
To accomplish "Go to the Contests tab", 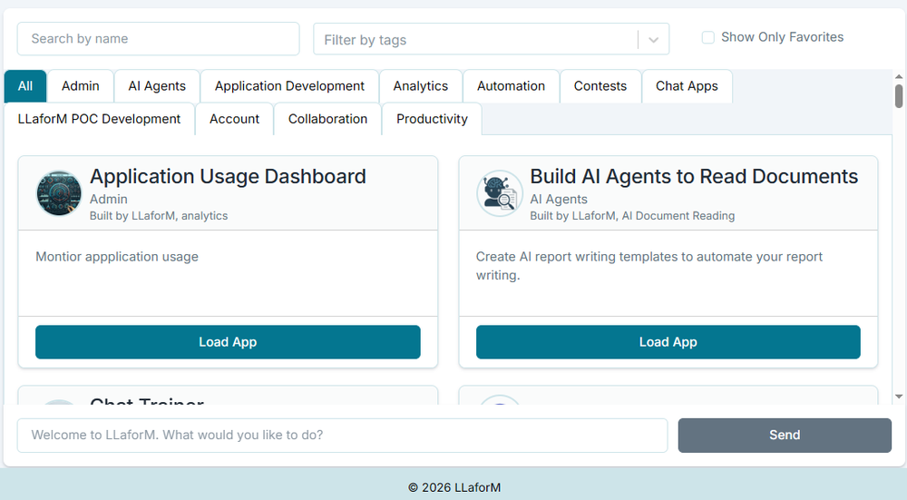I will point(600,86).
